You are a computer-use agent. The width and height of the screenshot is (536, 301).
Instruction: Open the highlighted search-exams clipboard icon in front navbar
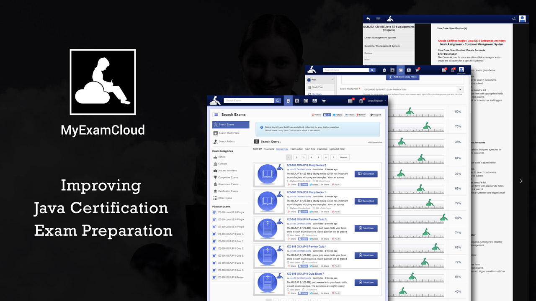coord(288,101)
